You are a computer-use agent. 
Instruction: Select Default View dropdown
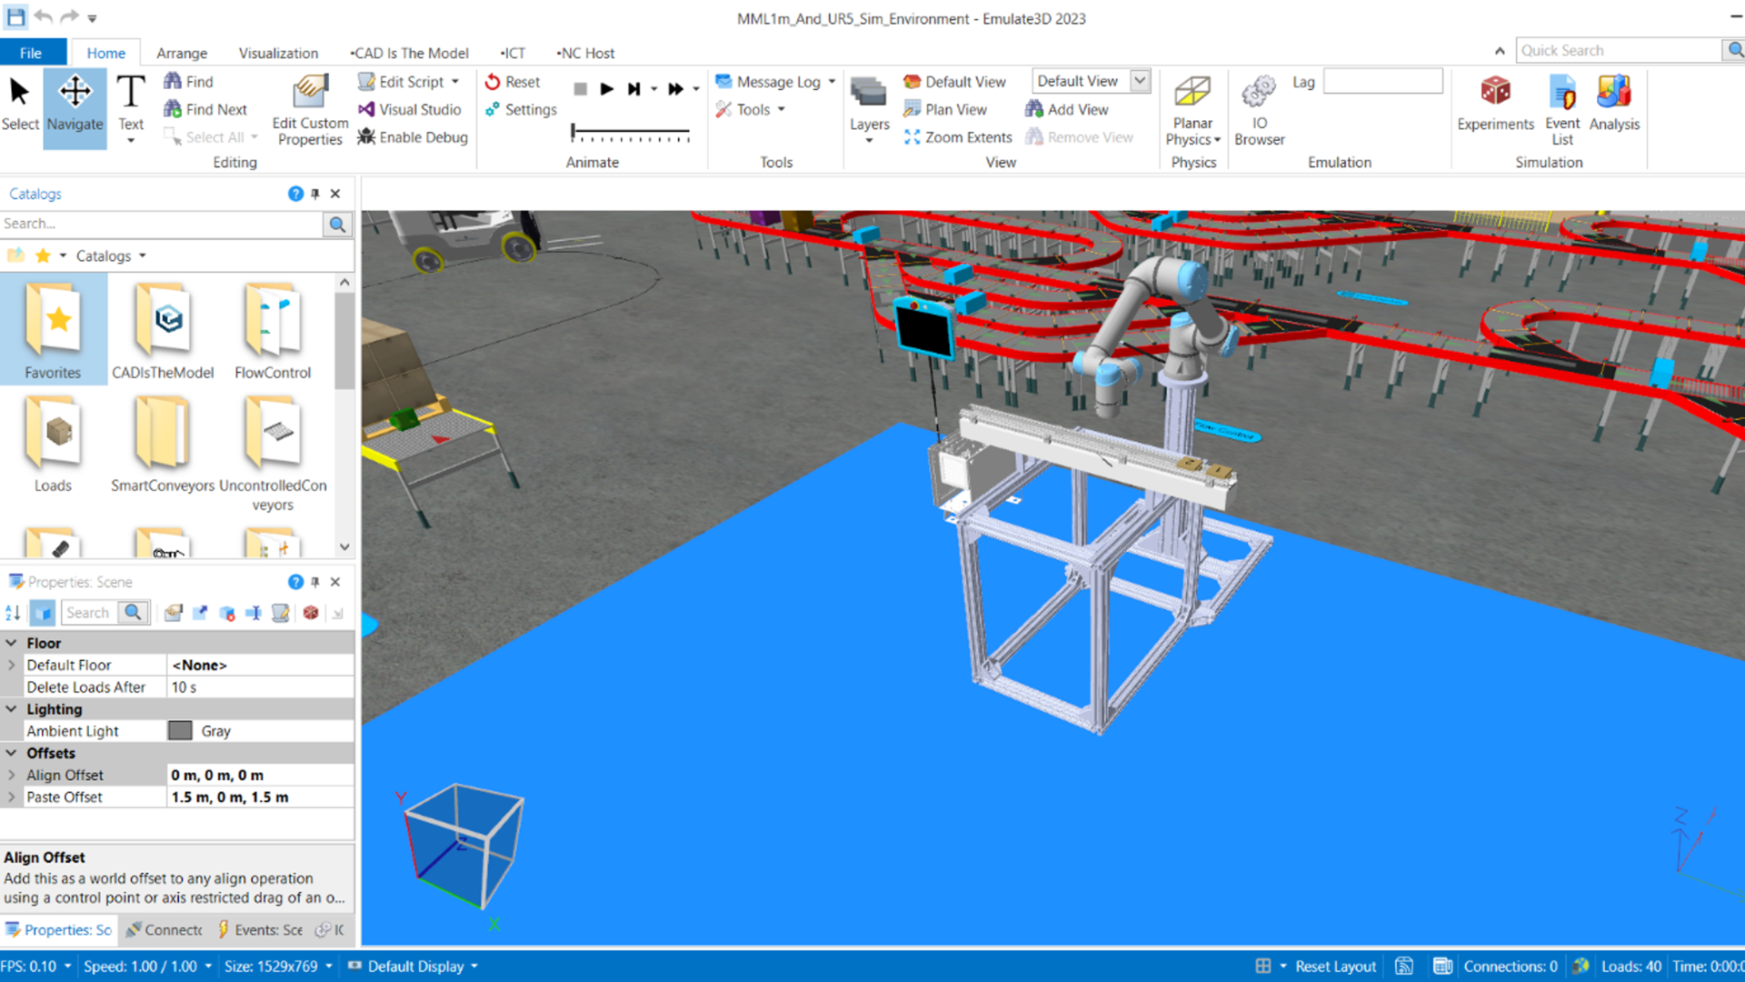tap(1139, 80)
